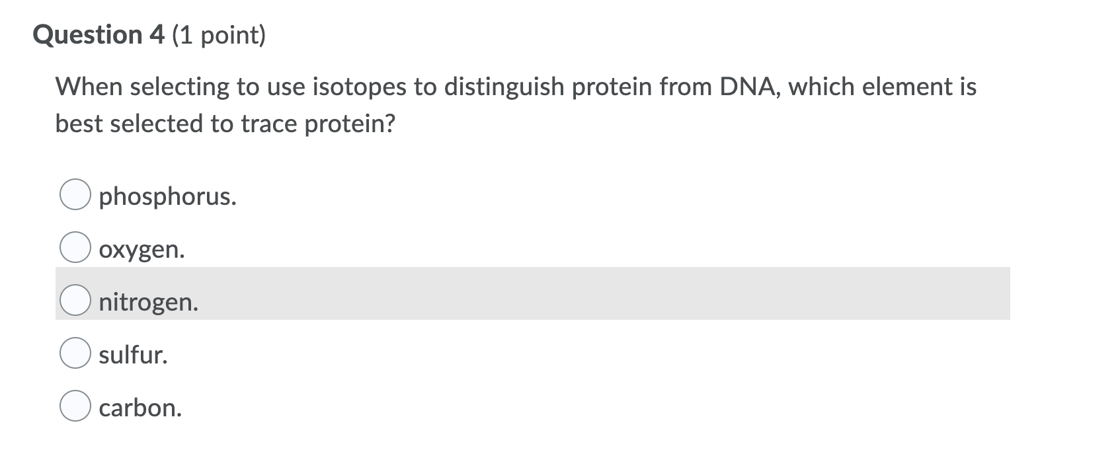The height and width of the screenshot is (452, 1120).
Task: Click the 'oxygen.' answer label
Action: [x=141, y=249]
